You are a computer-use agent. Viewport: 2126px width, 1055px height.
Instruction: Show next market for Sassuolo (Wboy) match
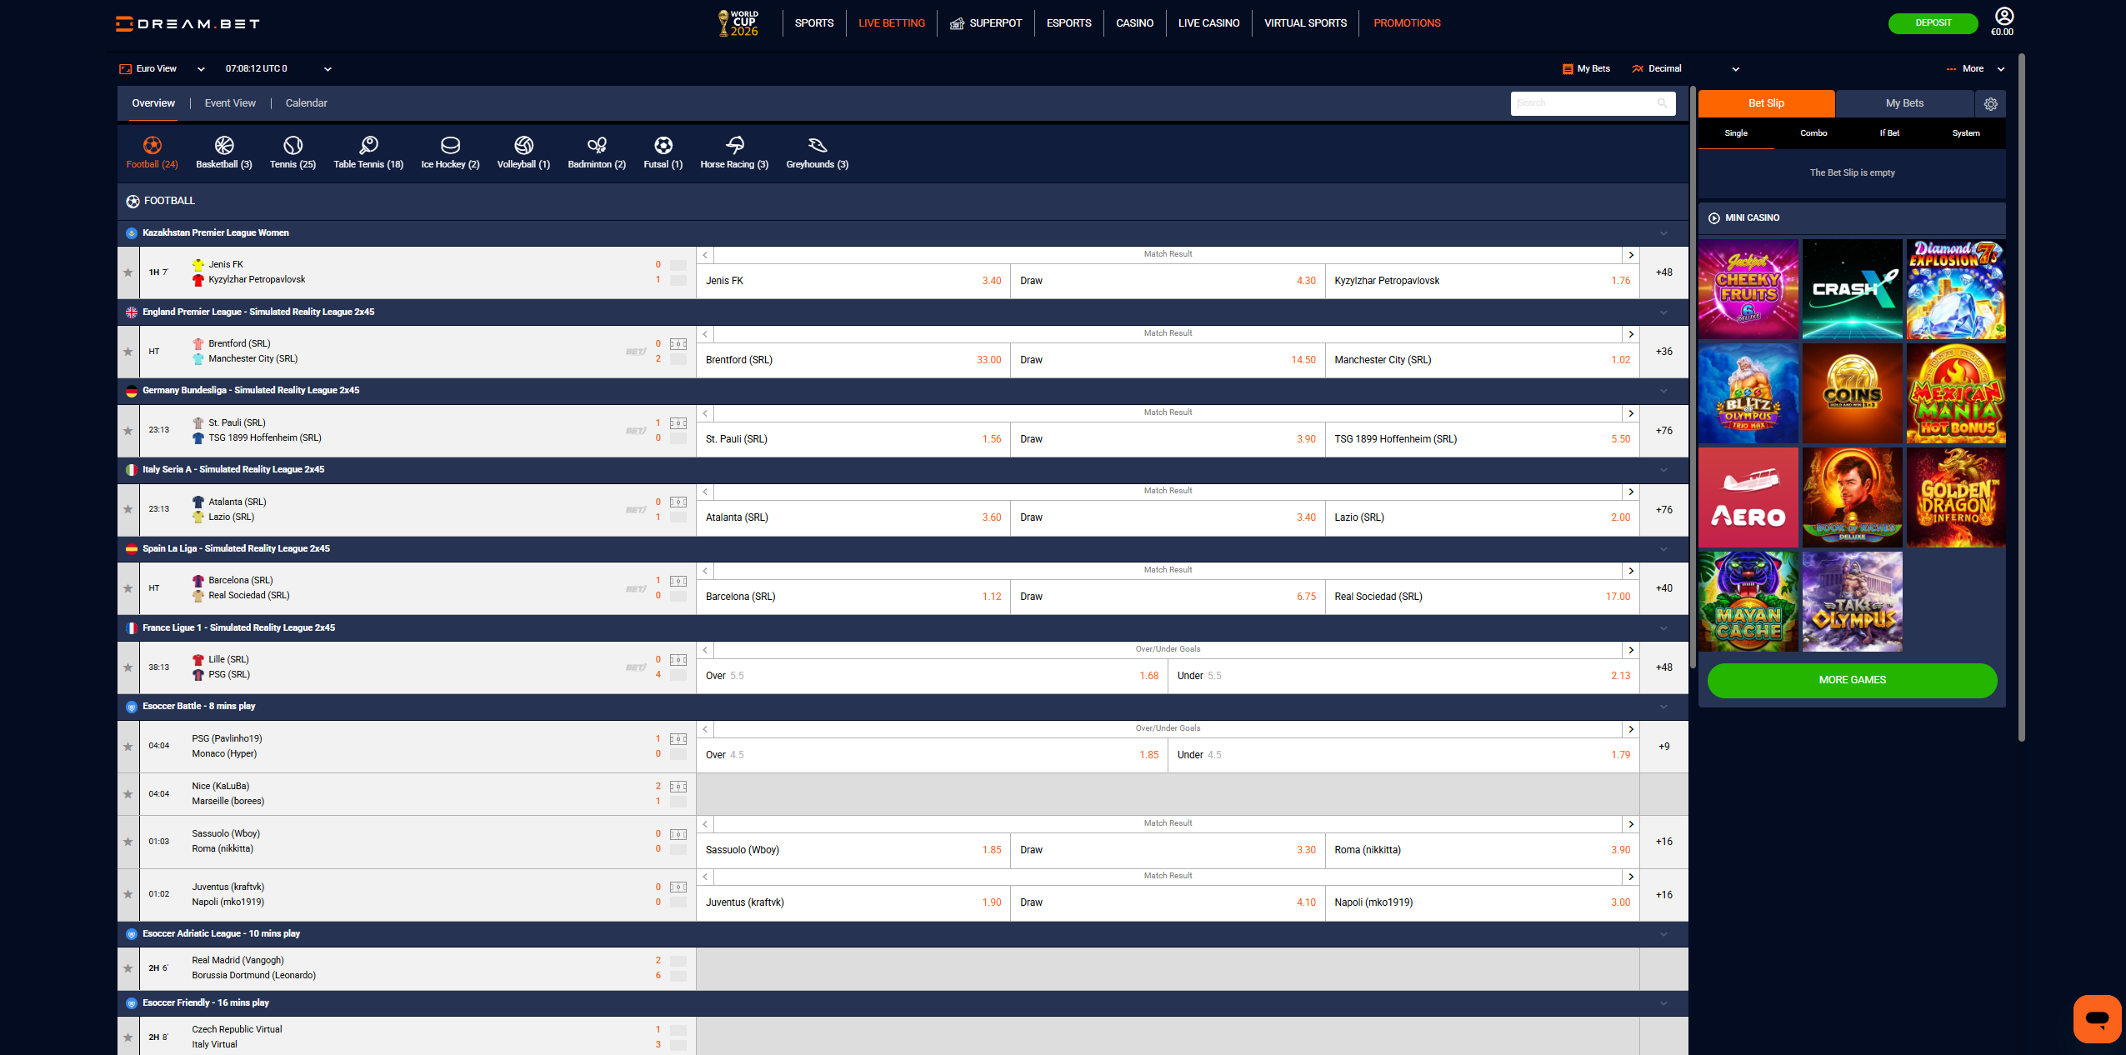point(1631,824)
